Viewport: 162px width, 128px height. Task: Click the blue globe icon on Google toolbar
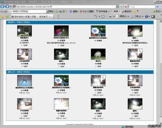pyautogui.click(x=60, y=11)
